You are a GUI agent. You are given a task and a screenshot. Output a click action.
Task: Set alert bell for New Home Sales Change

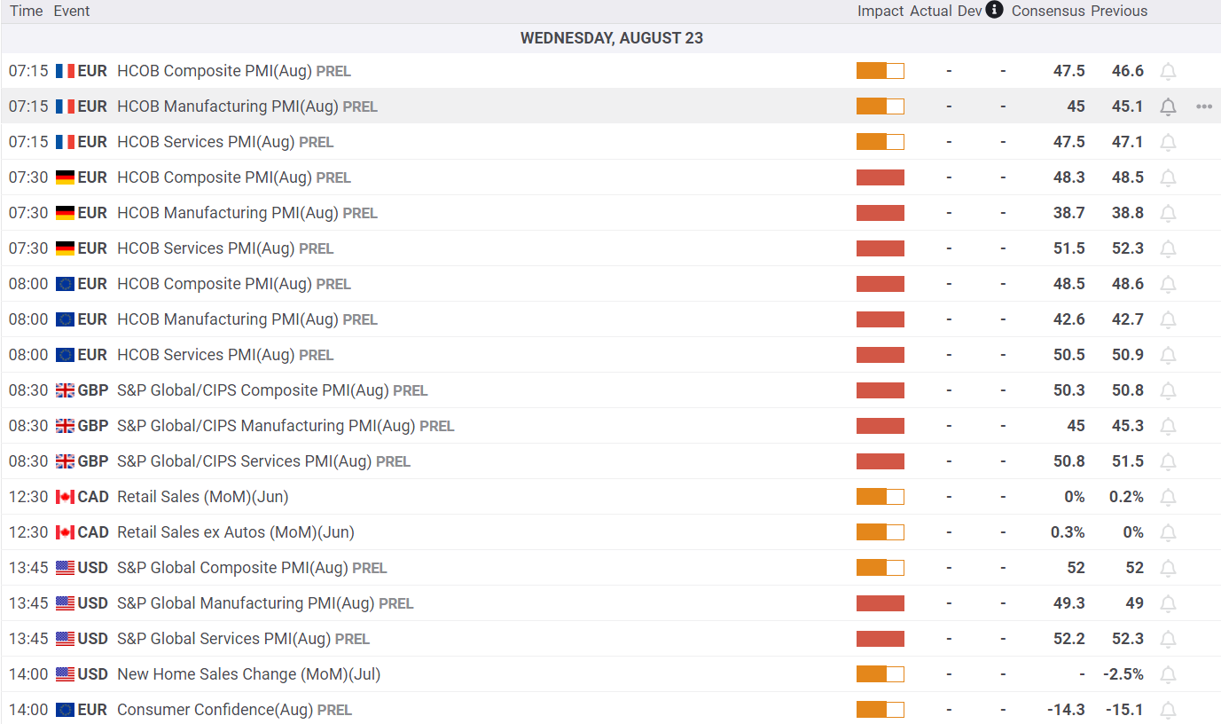click(x=1169, y=674)
